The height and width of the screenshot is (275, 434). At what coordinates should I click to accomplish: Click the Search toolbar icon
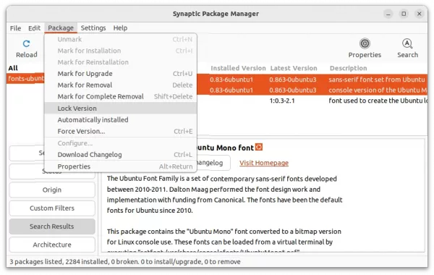407,43
